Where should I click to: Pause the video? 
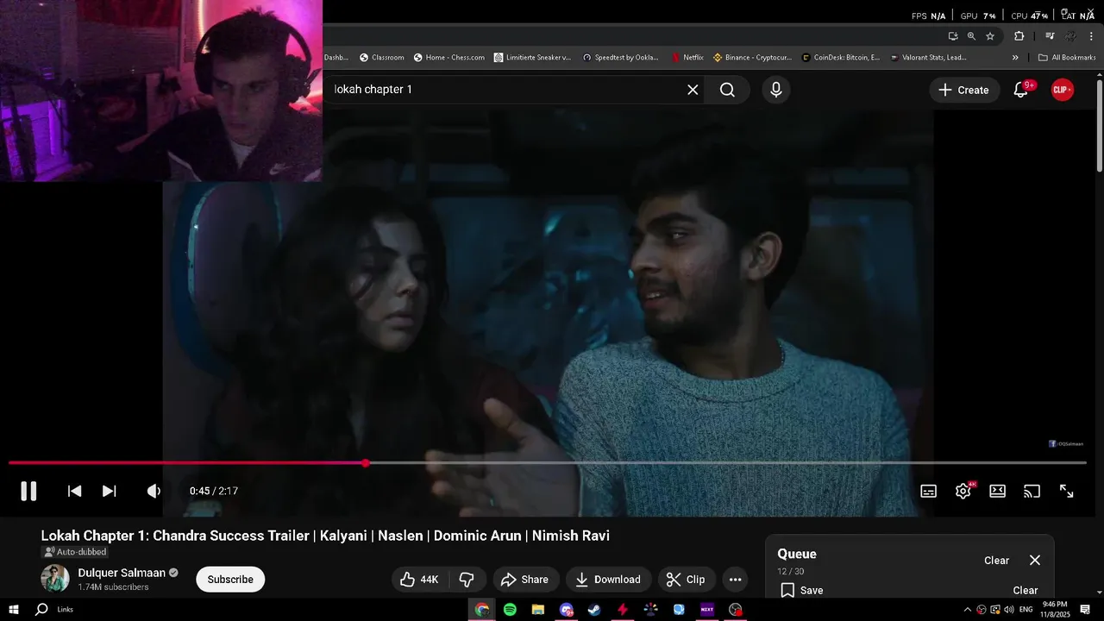click(28, 491)
